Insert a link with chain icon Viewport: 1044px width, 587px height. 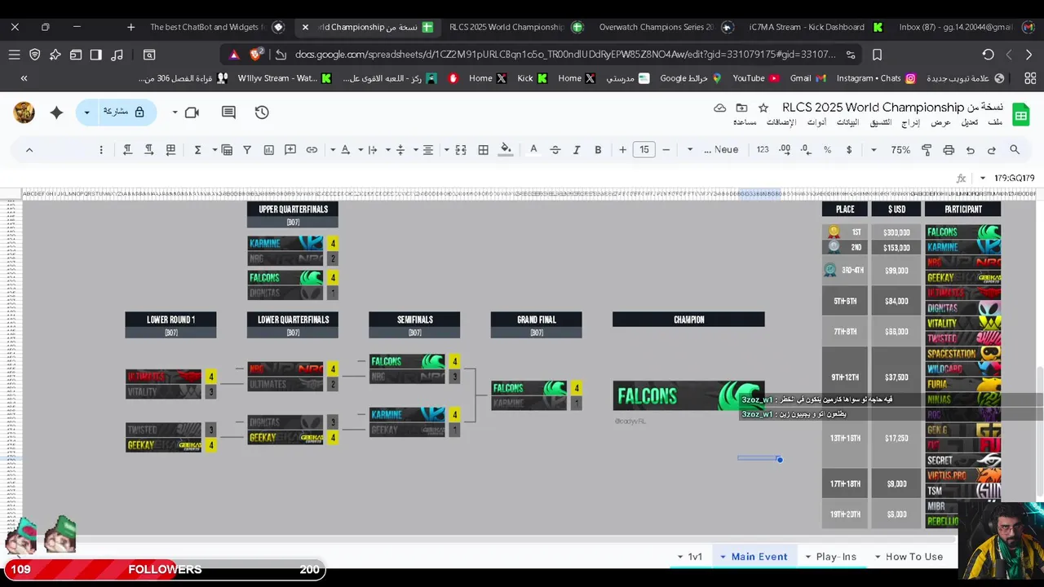[312, 150]
